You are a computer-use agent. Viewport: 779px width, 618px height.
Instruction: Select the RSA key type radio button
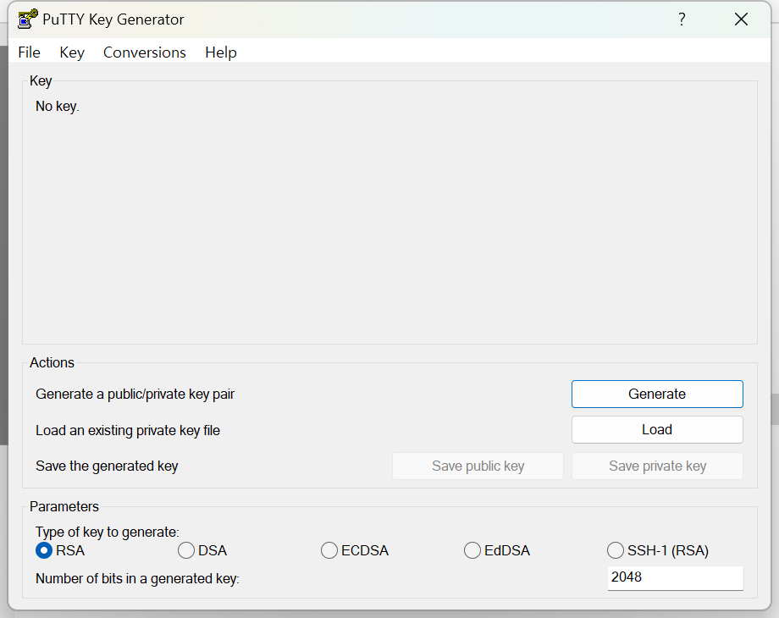pos(44,550)
